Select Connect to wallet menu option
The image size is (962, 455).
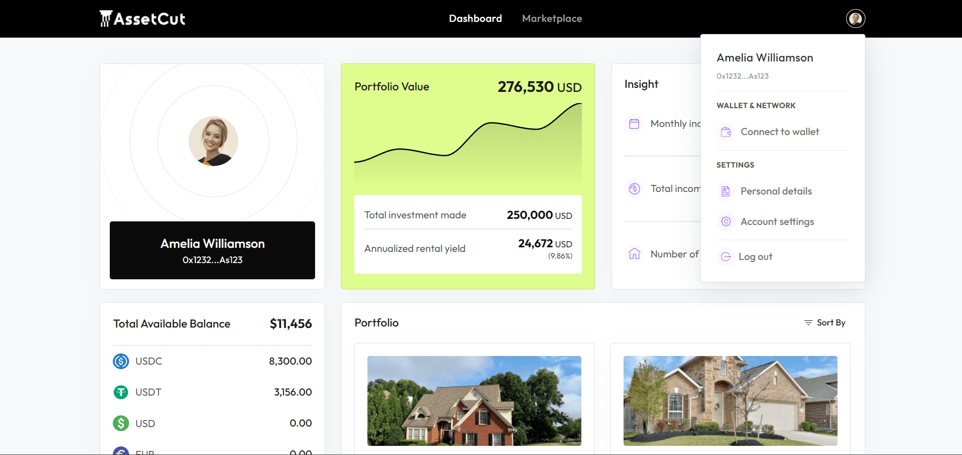click(780, 132)
